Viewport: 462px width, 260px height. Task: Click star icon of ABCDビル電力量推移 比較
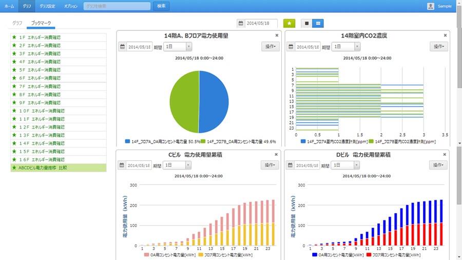coord(14,168)
